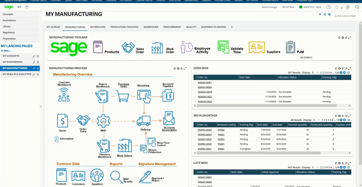The width and height of the screenshot is (362, 187).
Task: Switch to the Shipment Planning tab
Action: 214,27
